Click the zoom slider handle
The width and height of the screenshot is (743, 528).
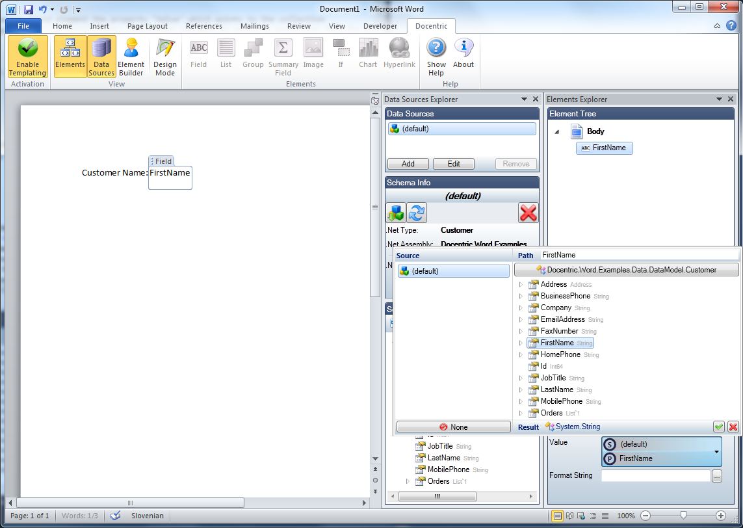coord(683,515)
